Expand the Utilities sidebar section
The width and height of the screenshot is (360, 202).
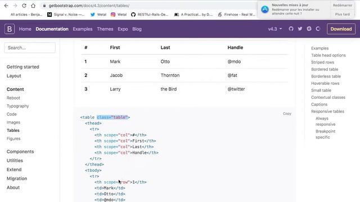15,160
